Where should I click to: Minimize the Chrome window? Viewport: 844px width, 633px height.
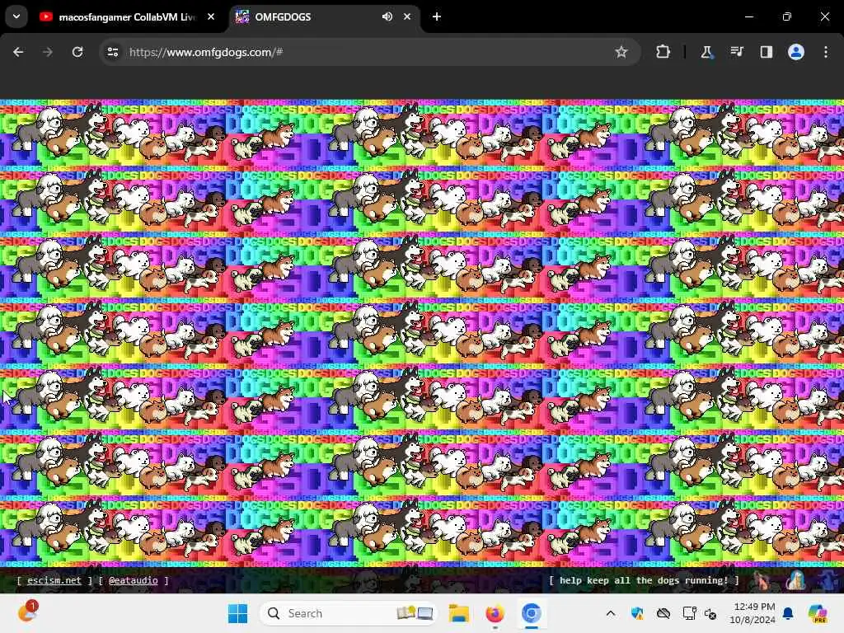[748, 16]
